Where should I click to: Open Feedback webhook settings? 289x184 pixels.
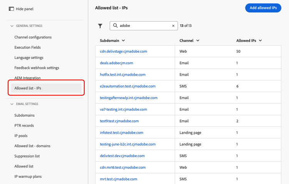coord(37,68)
